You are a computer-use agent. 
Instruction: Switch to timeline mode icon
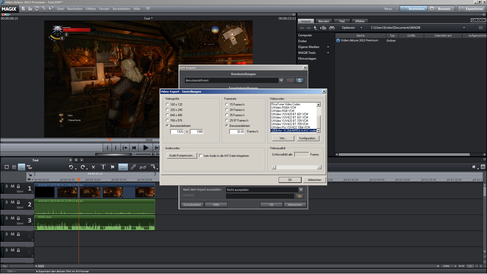[21, 167]
